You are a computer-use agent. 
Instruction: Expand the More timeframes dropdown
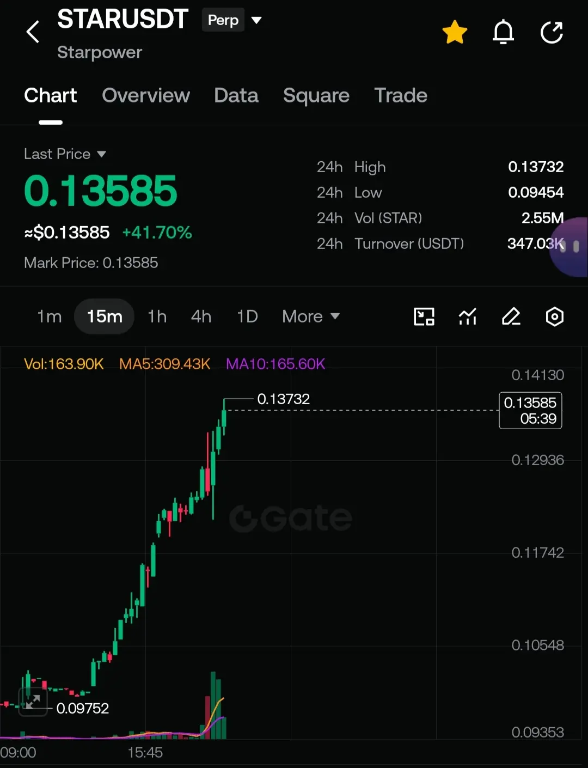[x=311, y=316]
